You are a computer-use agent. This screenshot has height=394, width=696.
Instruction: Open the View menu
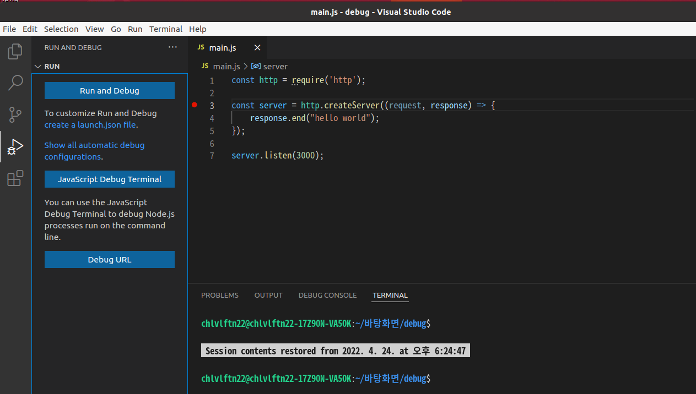94,29
